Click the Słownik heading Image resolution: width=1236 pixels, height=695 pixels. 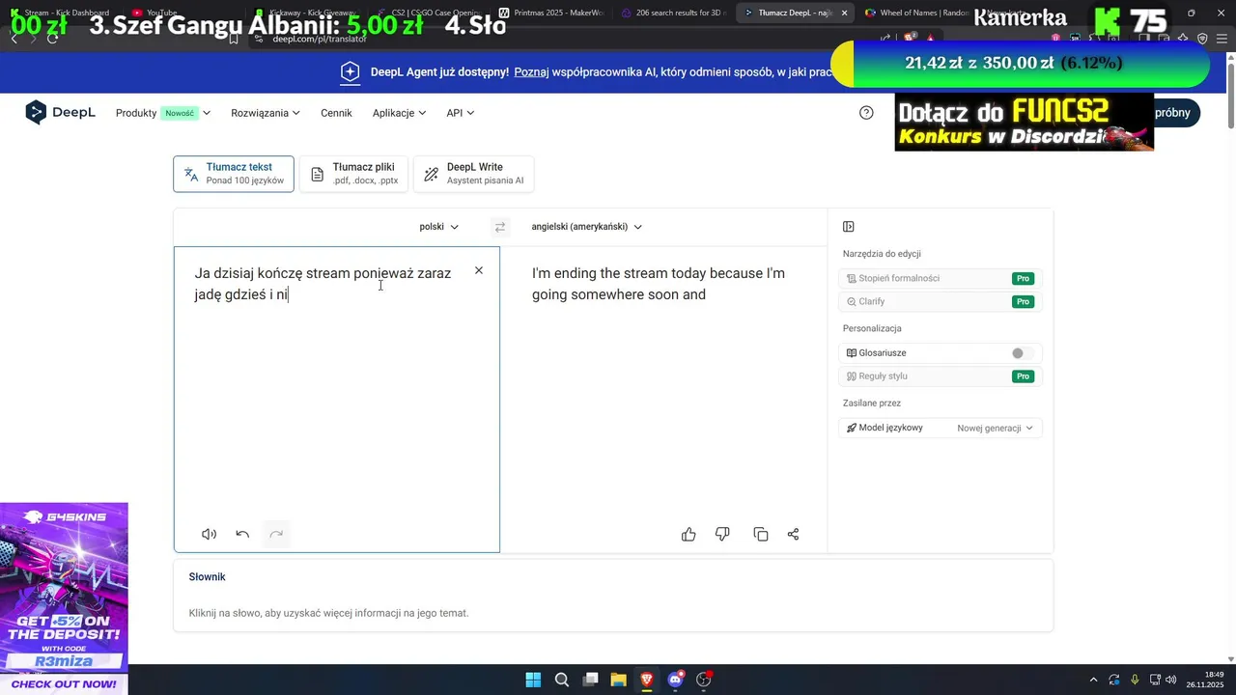208,577
